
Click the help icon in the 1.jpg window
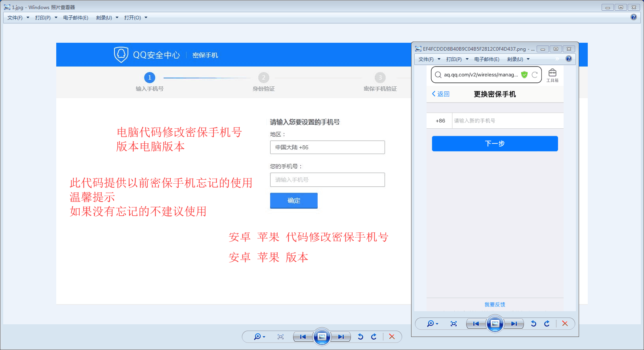pos(634,17)
